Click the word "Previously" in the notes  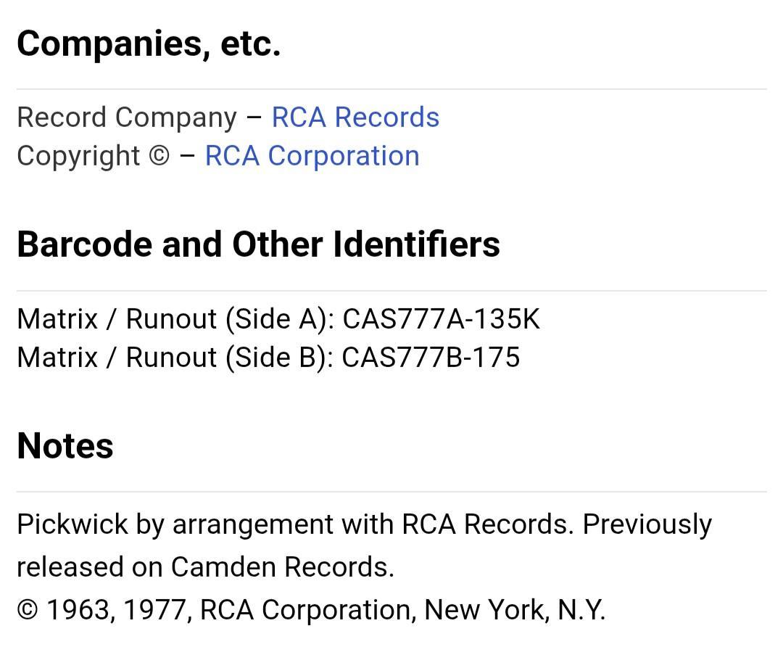point(647,524)
